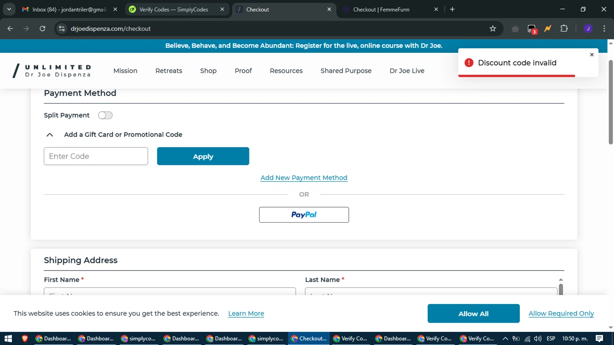Go to Unlimited Dr Joe Dispenza logo home
This screenshot has height=345, width=614.
pos(52,71)
